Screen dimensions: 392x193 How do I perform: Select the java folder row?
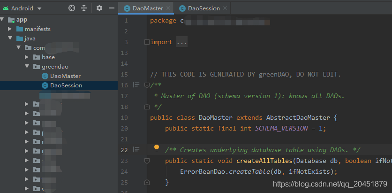[x=59, y=39]
